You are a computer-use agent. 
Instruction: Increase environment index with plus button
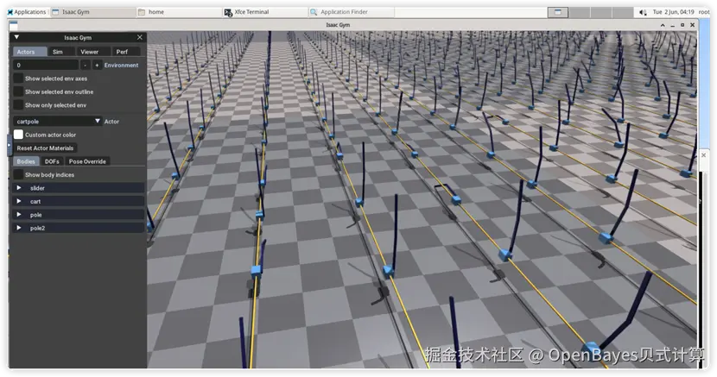point(97,66)
